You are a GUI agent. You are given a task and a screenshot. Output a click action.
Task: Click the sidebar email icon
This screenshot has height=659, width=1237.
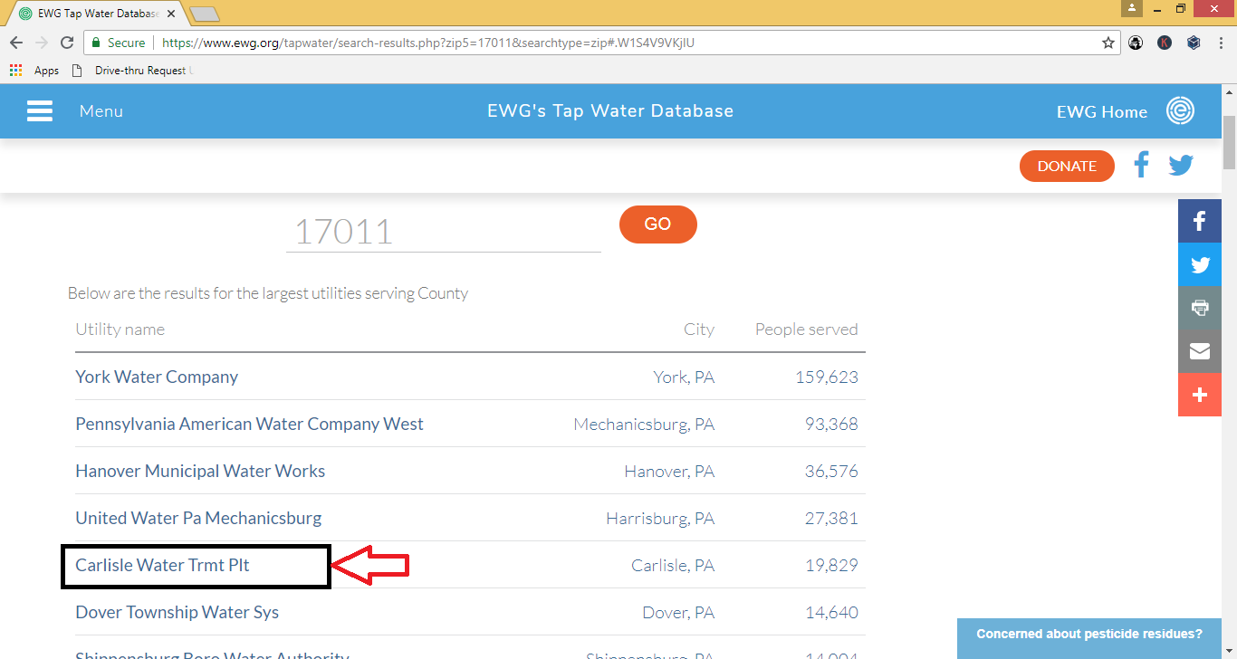click(1200, 351)
